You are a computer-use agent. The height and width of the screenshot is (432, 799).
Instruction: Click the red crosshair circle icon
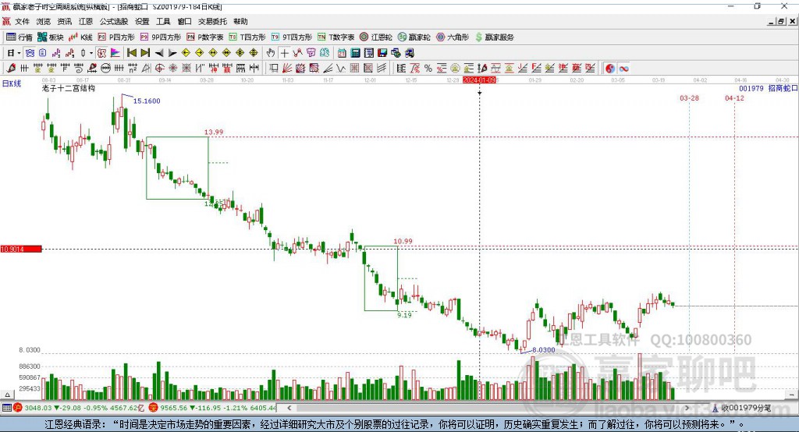coord(159,68)
